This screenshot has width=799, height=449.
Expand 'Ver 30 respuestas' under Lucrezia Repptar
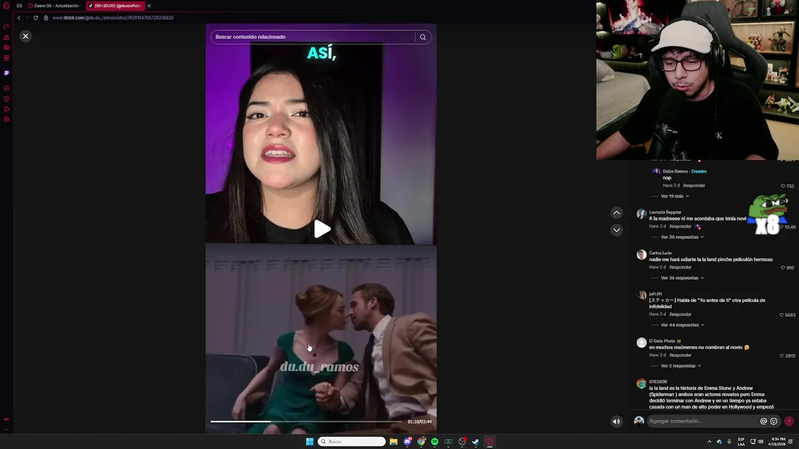[x=682, y=237]
